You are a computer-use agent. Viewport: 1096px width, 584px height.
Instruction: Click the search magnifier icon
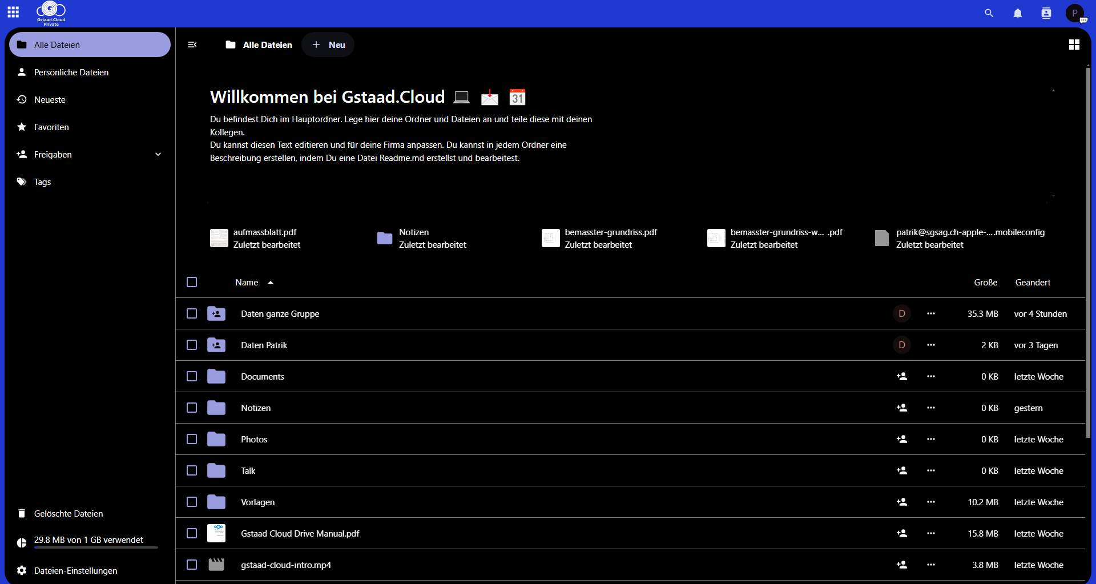point(989,13)
